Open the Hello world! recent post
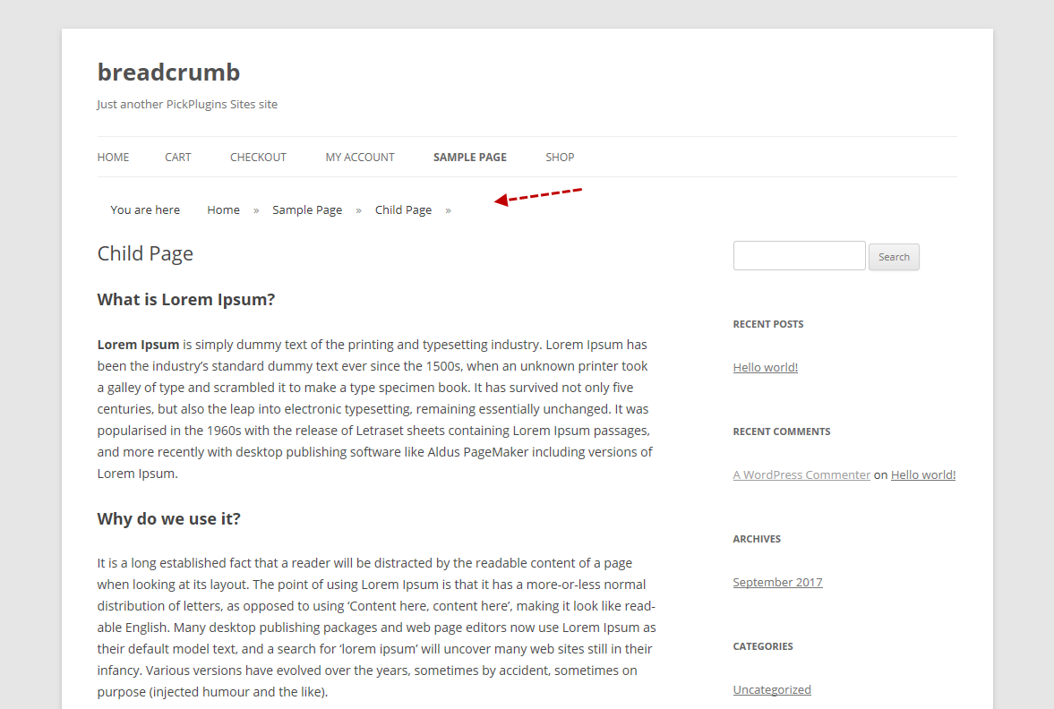This screenshot has height=709, width=1054. pyautogui.click(x=765, y=366)
